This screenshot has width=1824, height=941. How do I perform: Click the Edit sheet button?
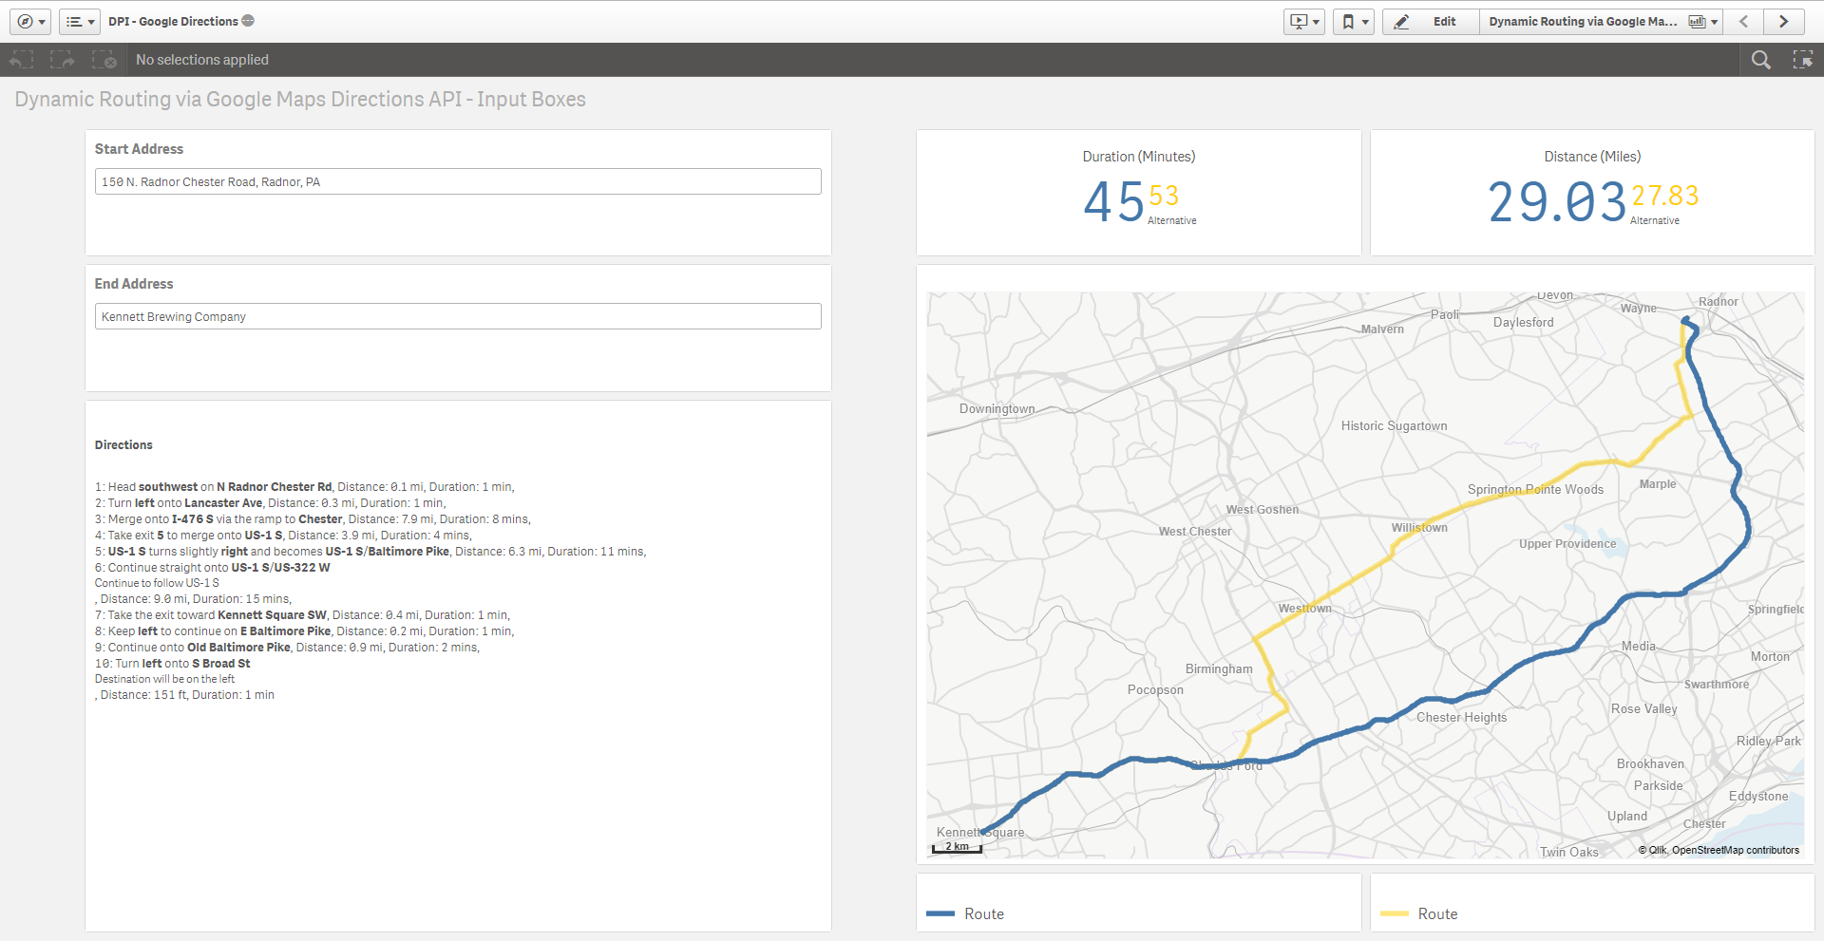tap(1431, 22)
